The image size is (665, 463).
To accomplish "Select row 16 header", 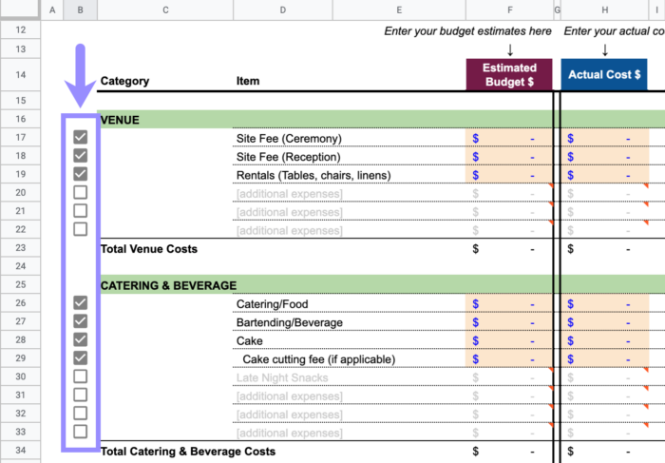I will [x=20, y=119].
